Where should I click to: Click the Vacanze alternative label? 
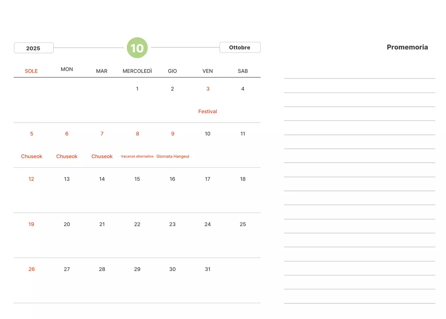click(137, 156)
